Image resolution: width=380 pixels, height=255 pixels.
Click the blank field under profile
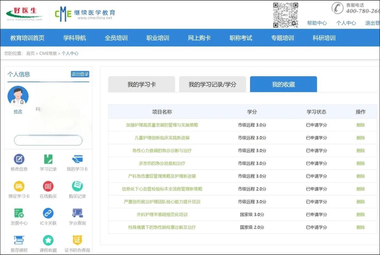48,140
